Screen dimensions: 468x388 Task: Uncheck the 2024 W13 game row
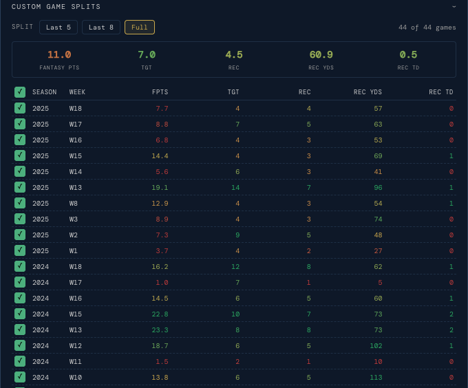(20, 330)
